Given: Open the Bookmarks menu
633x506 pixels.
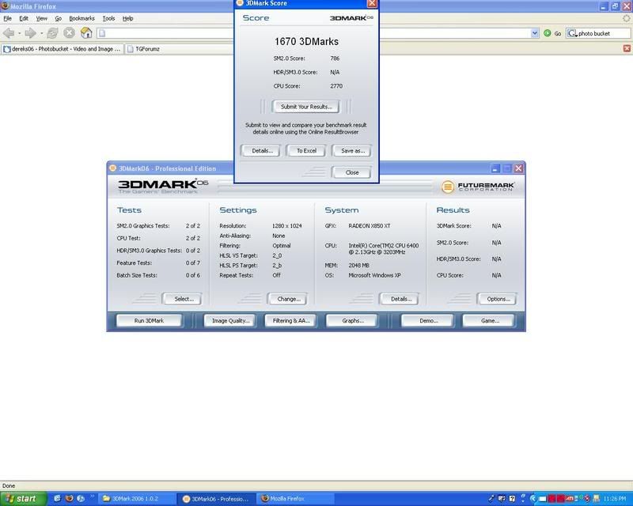Looking at the screenshot, I should (82, 18).
